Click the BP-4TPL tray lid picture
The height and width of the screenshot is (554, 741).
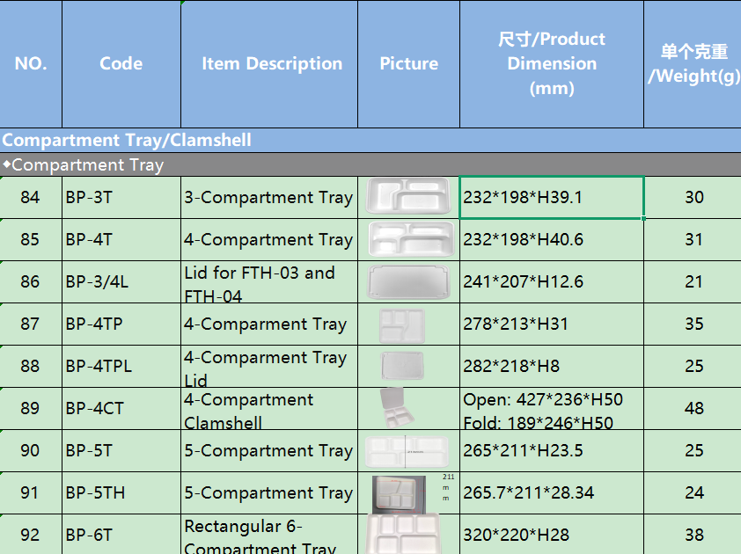pyautogui.click(x=402, y=366)
